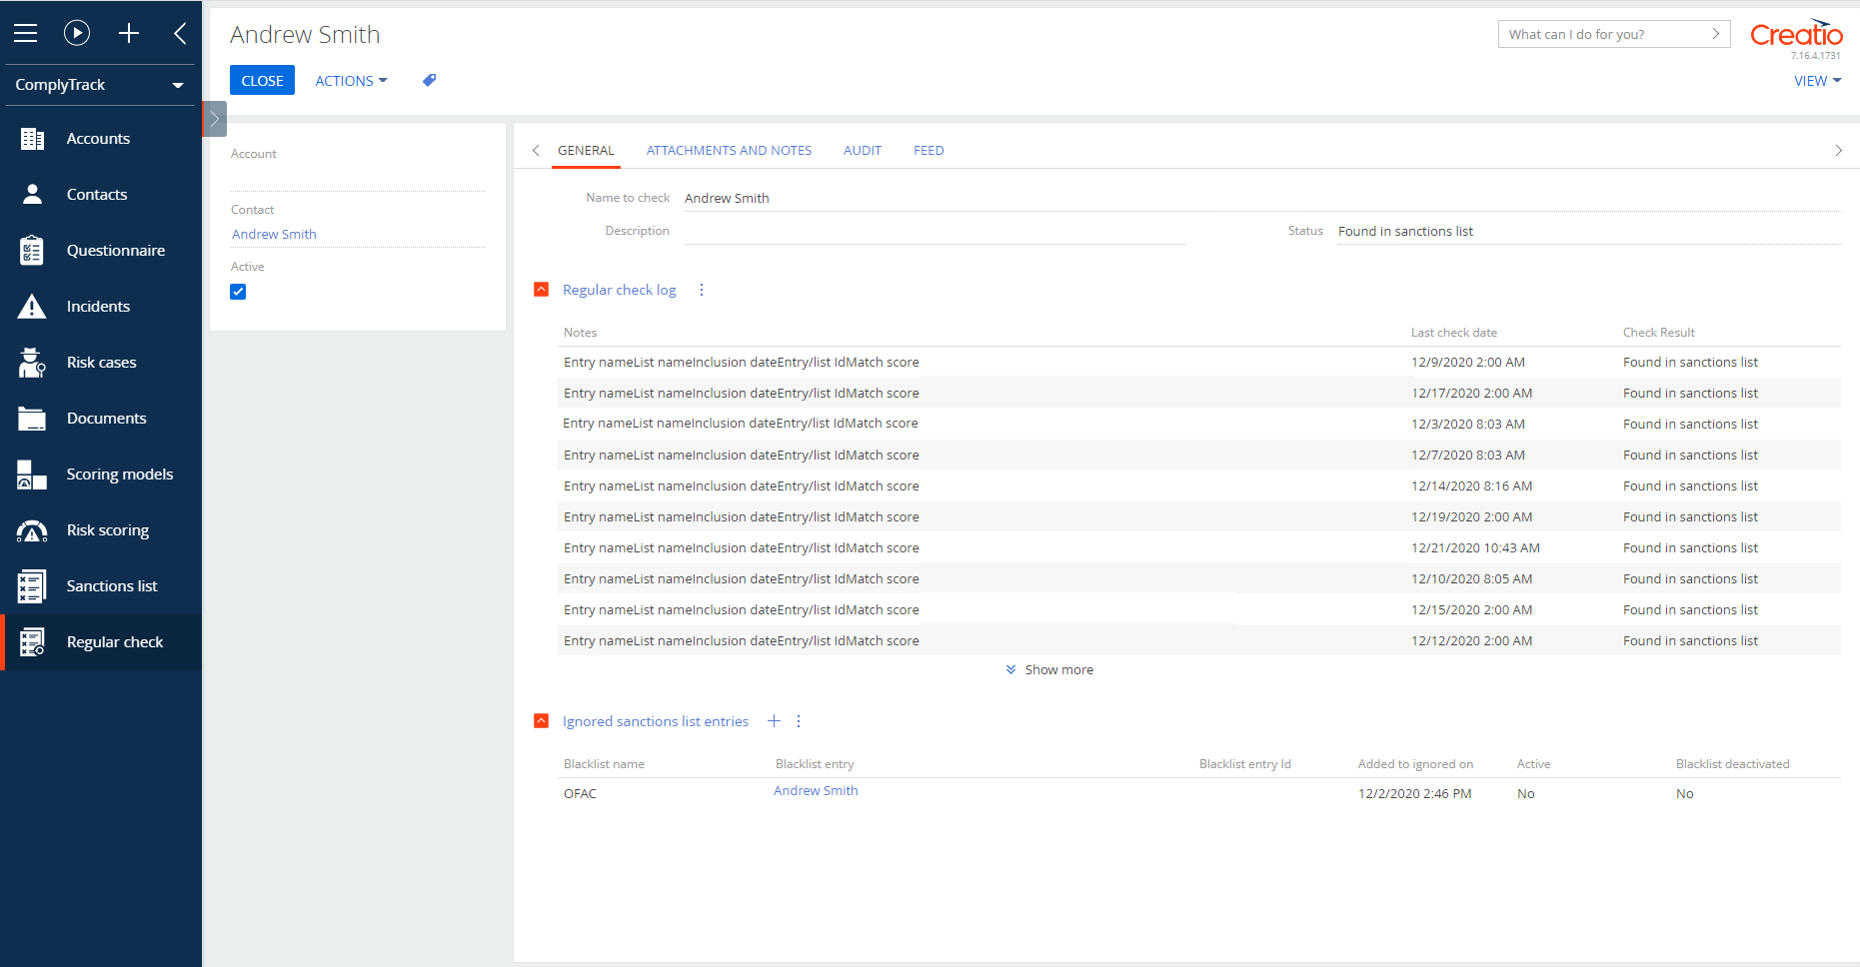
Task: Open the ACTIONS dropdown
Action: click(350, 80)
